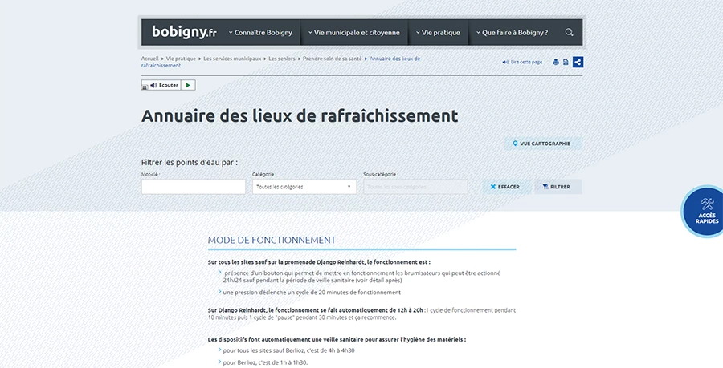The height and width of the screenshot is (368, 723).
Task: Switch to Vue cartographie
Action: pyautogui.click(x=543, y=144)
